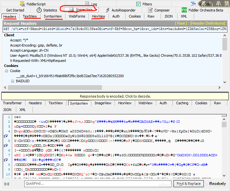230x191 pixels.
Task: Select the X-Requested-With header row
Action: (38, 61)
